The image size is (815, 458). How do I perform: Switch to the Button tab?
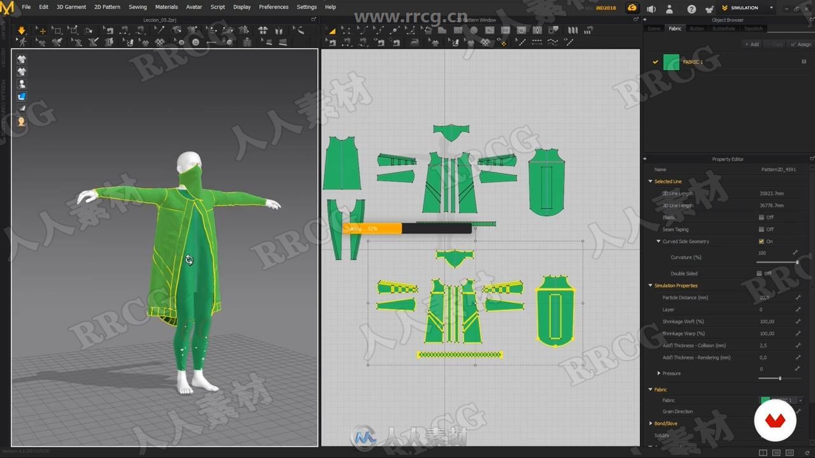click(x=697, y=29)
